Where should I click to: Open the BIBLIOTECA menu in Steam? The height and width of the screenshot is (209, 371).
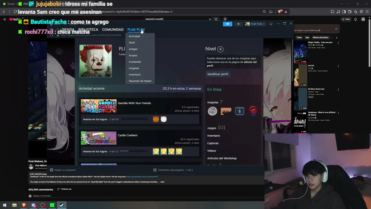point(88,30)
